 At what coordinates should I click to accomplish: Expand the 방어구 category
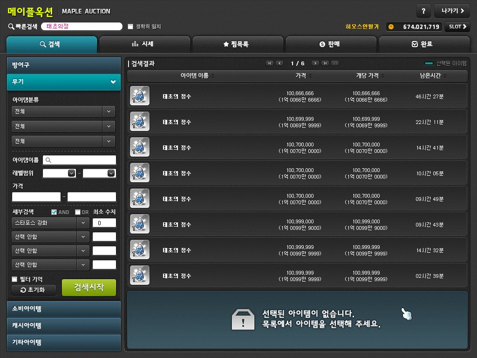click(x=63, y=65)
